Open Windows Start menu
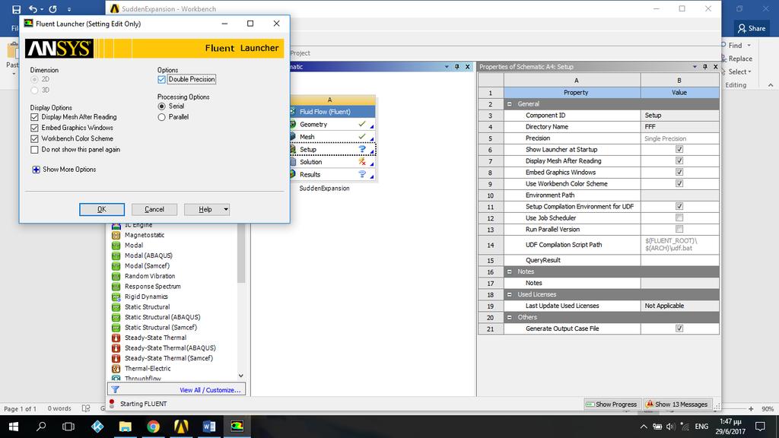This screenshot has height=438, width=779. click(x=14, y=426)
